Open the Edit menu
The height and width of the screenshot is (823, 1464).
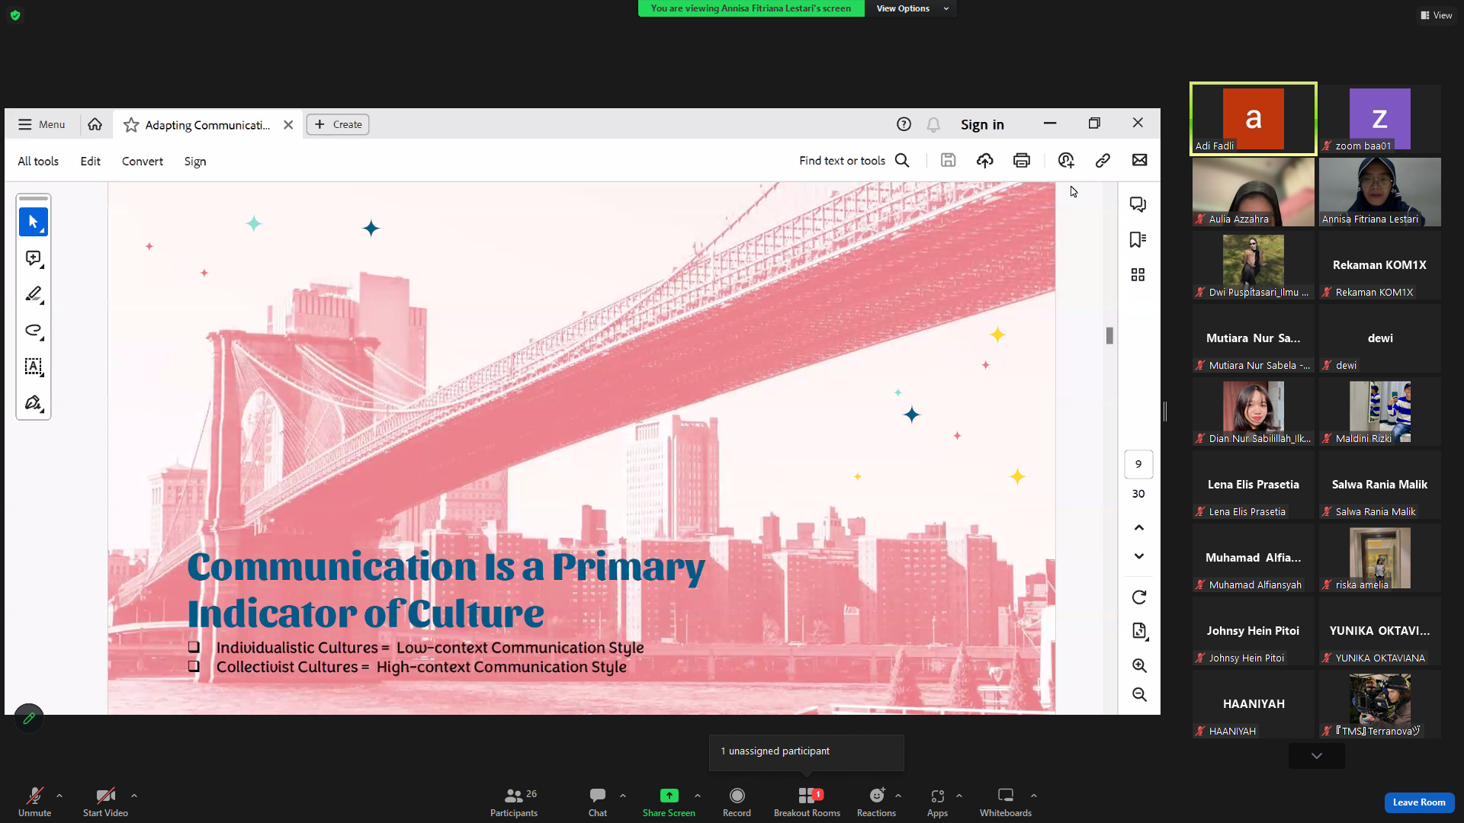click(91, 162)
